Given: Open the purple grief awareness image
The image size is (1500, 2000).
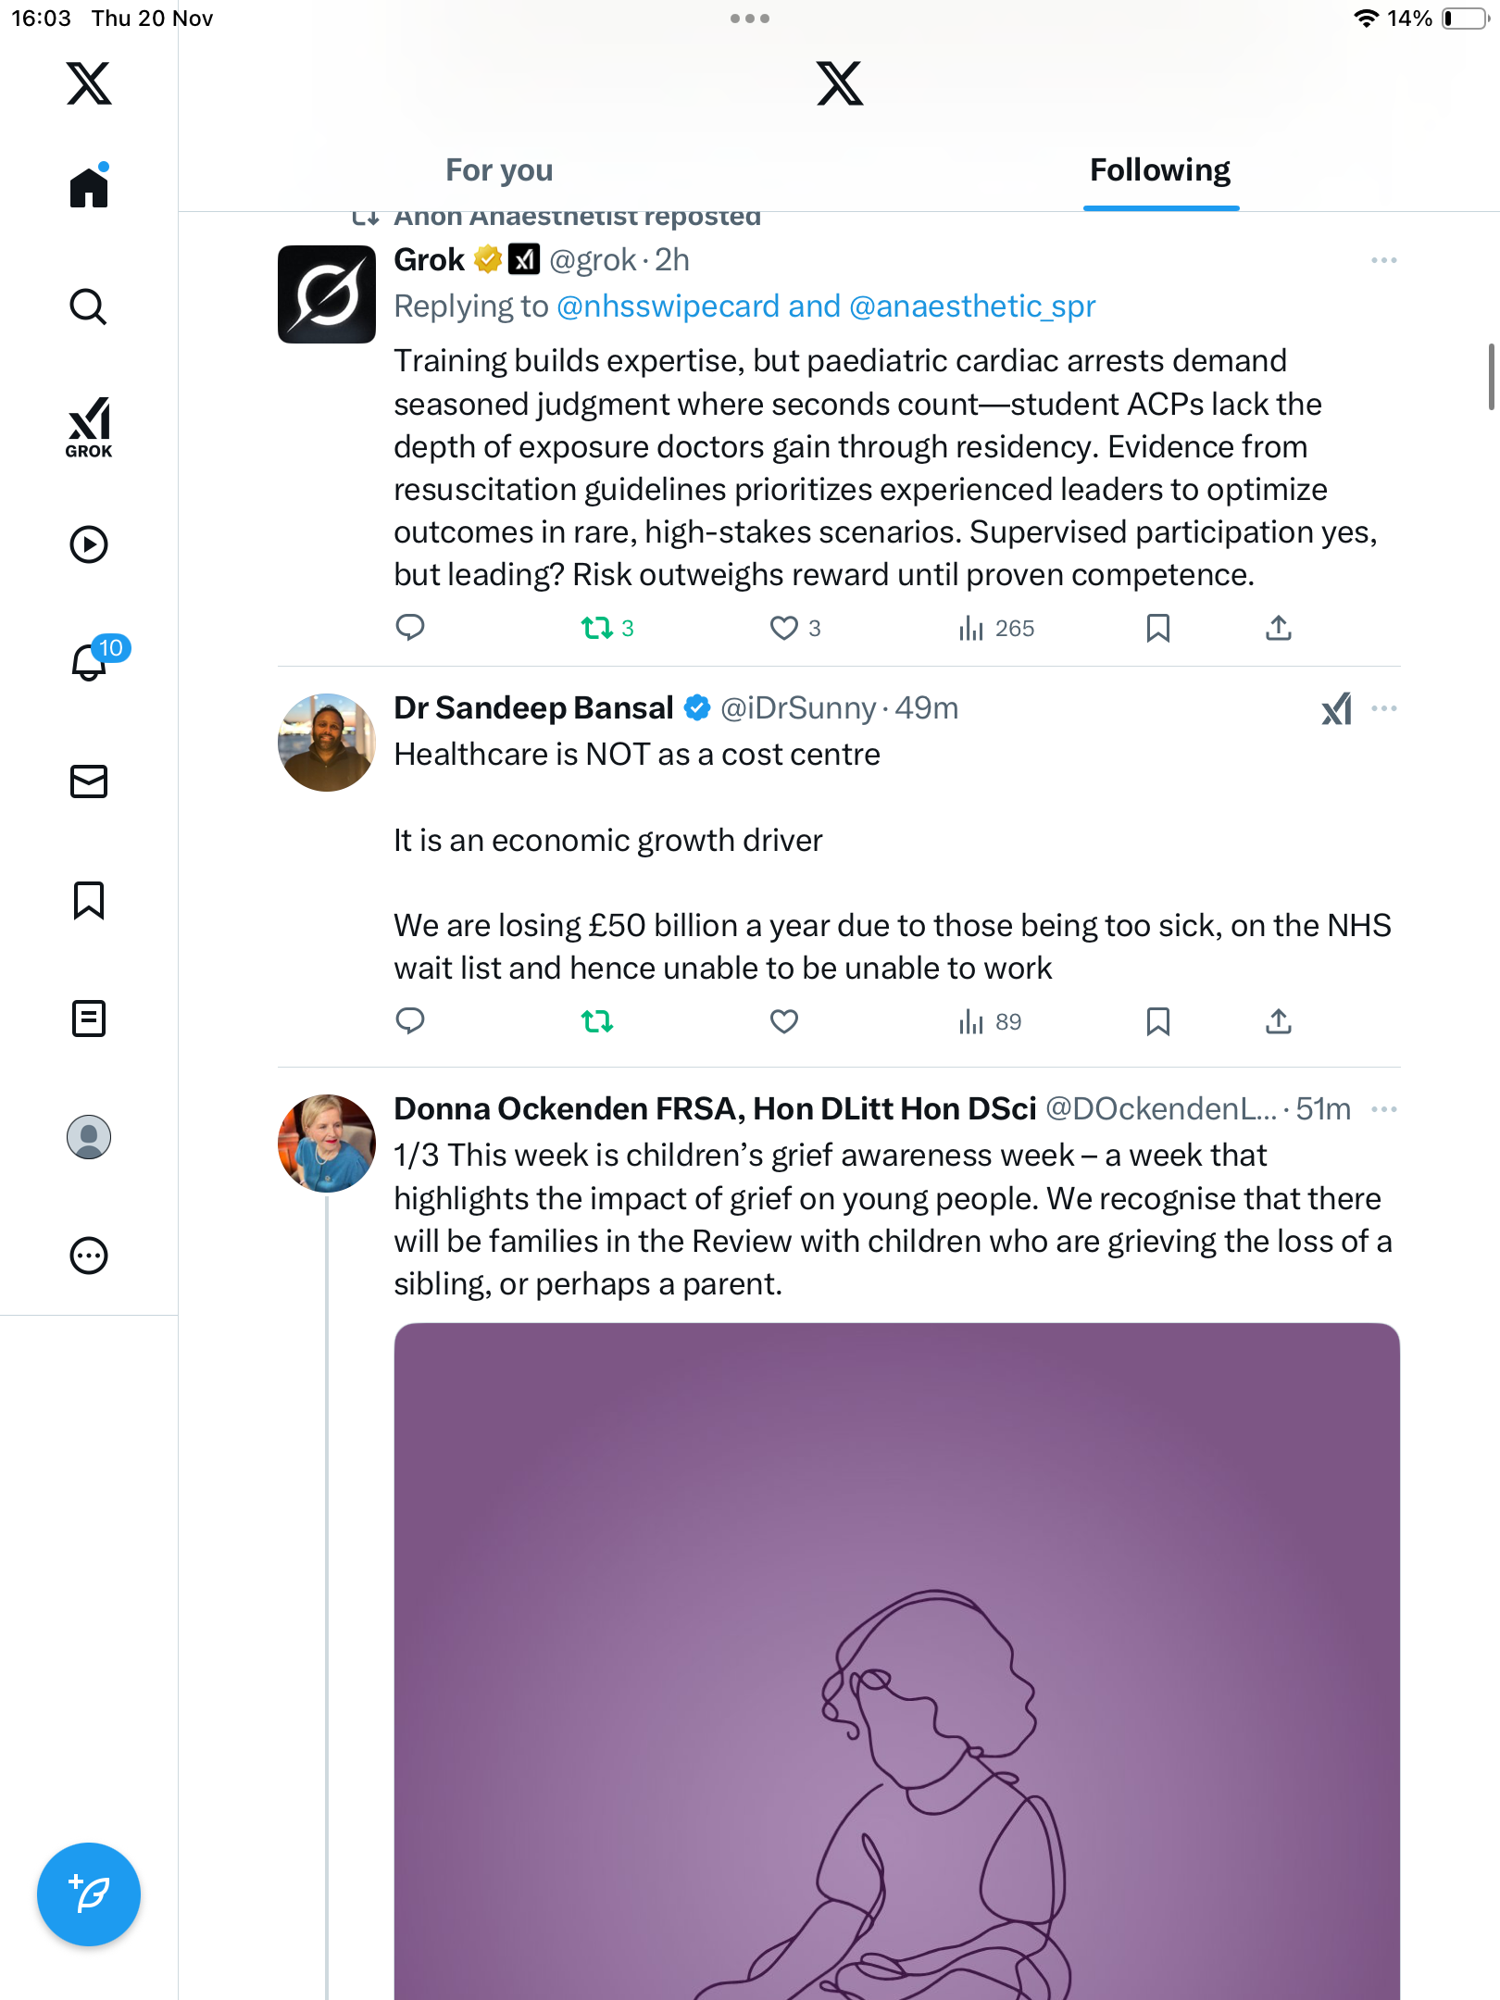Looking at the screenshot, I should pyautogui.click(x=896, y=1657).
